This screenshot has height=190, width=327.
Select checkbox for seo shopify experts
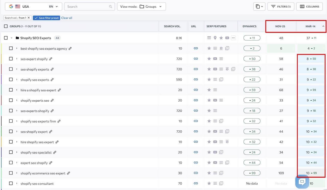[x=11, y=69]
